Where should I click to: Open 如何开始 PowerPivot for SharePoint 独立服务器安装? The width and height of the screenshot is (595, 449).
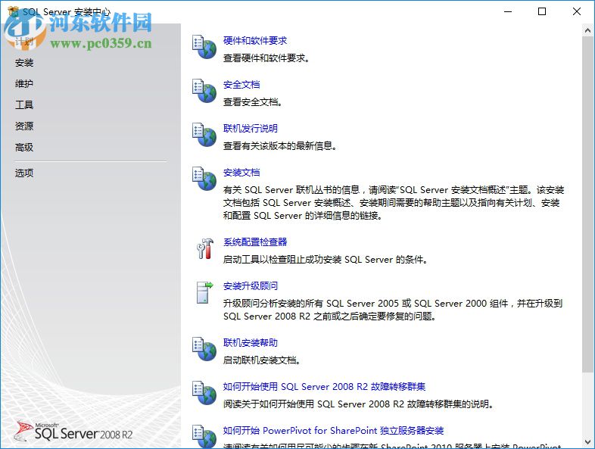pos(334,430)
